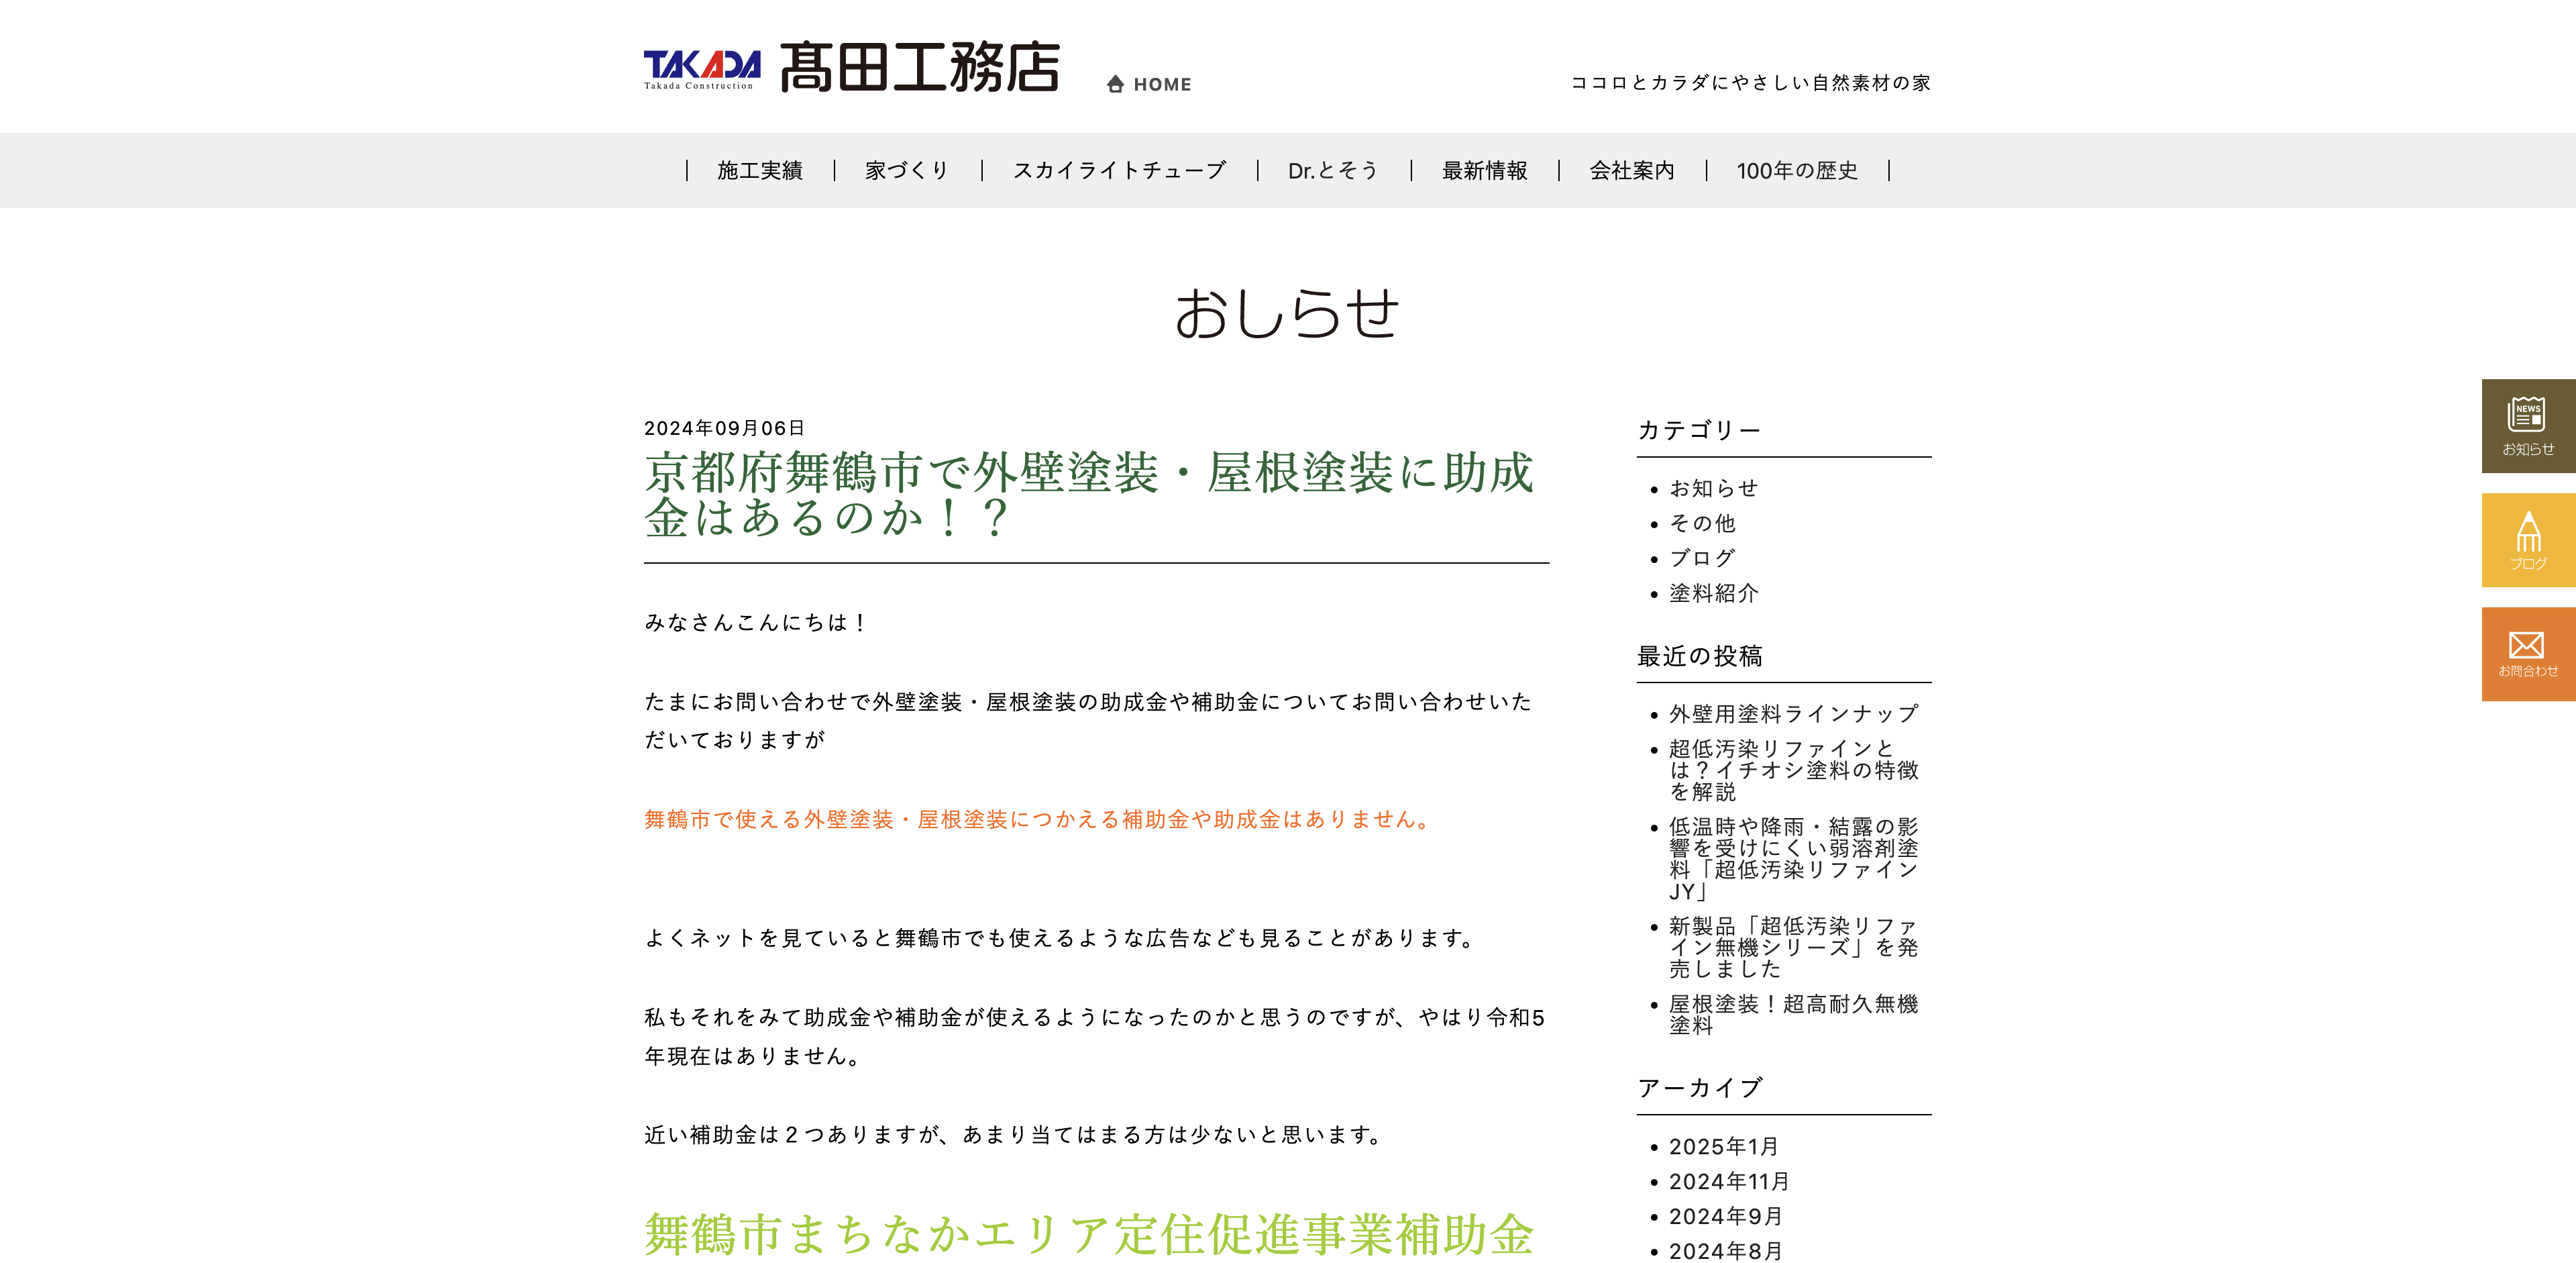Open the 2024年11月 archive
The width and height of the screenshot is (2576, 1263).
pyautogui.click(x=1729, y=1182)
